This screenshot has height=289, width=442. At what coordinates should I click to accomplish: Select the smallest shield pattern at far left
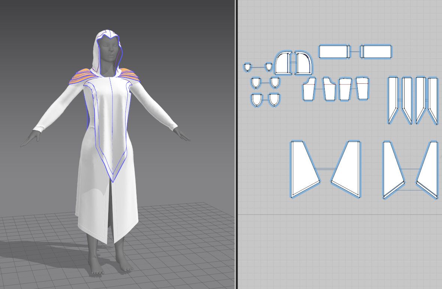pyautogui.click(x=247, y=67)
